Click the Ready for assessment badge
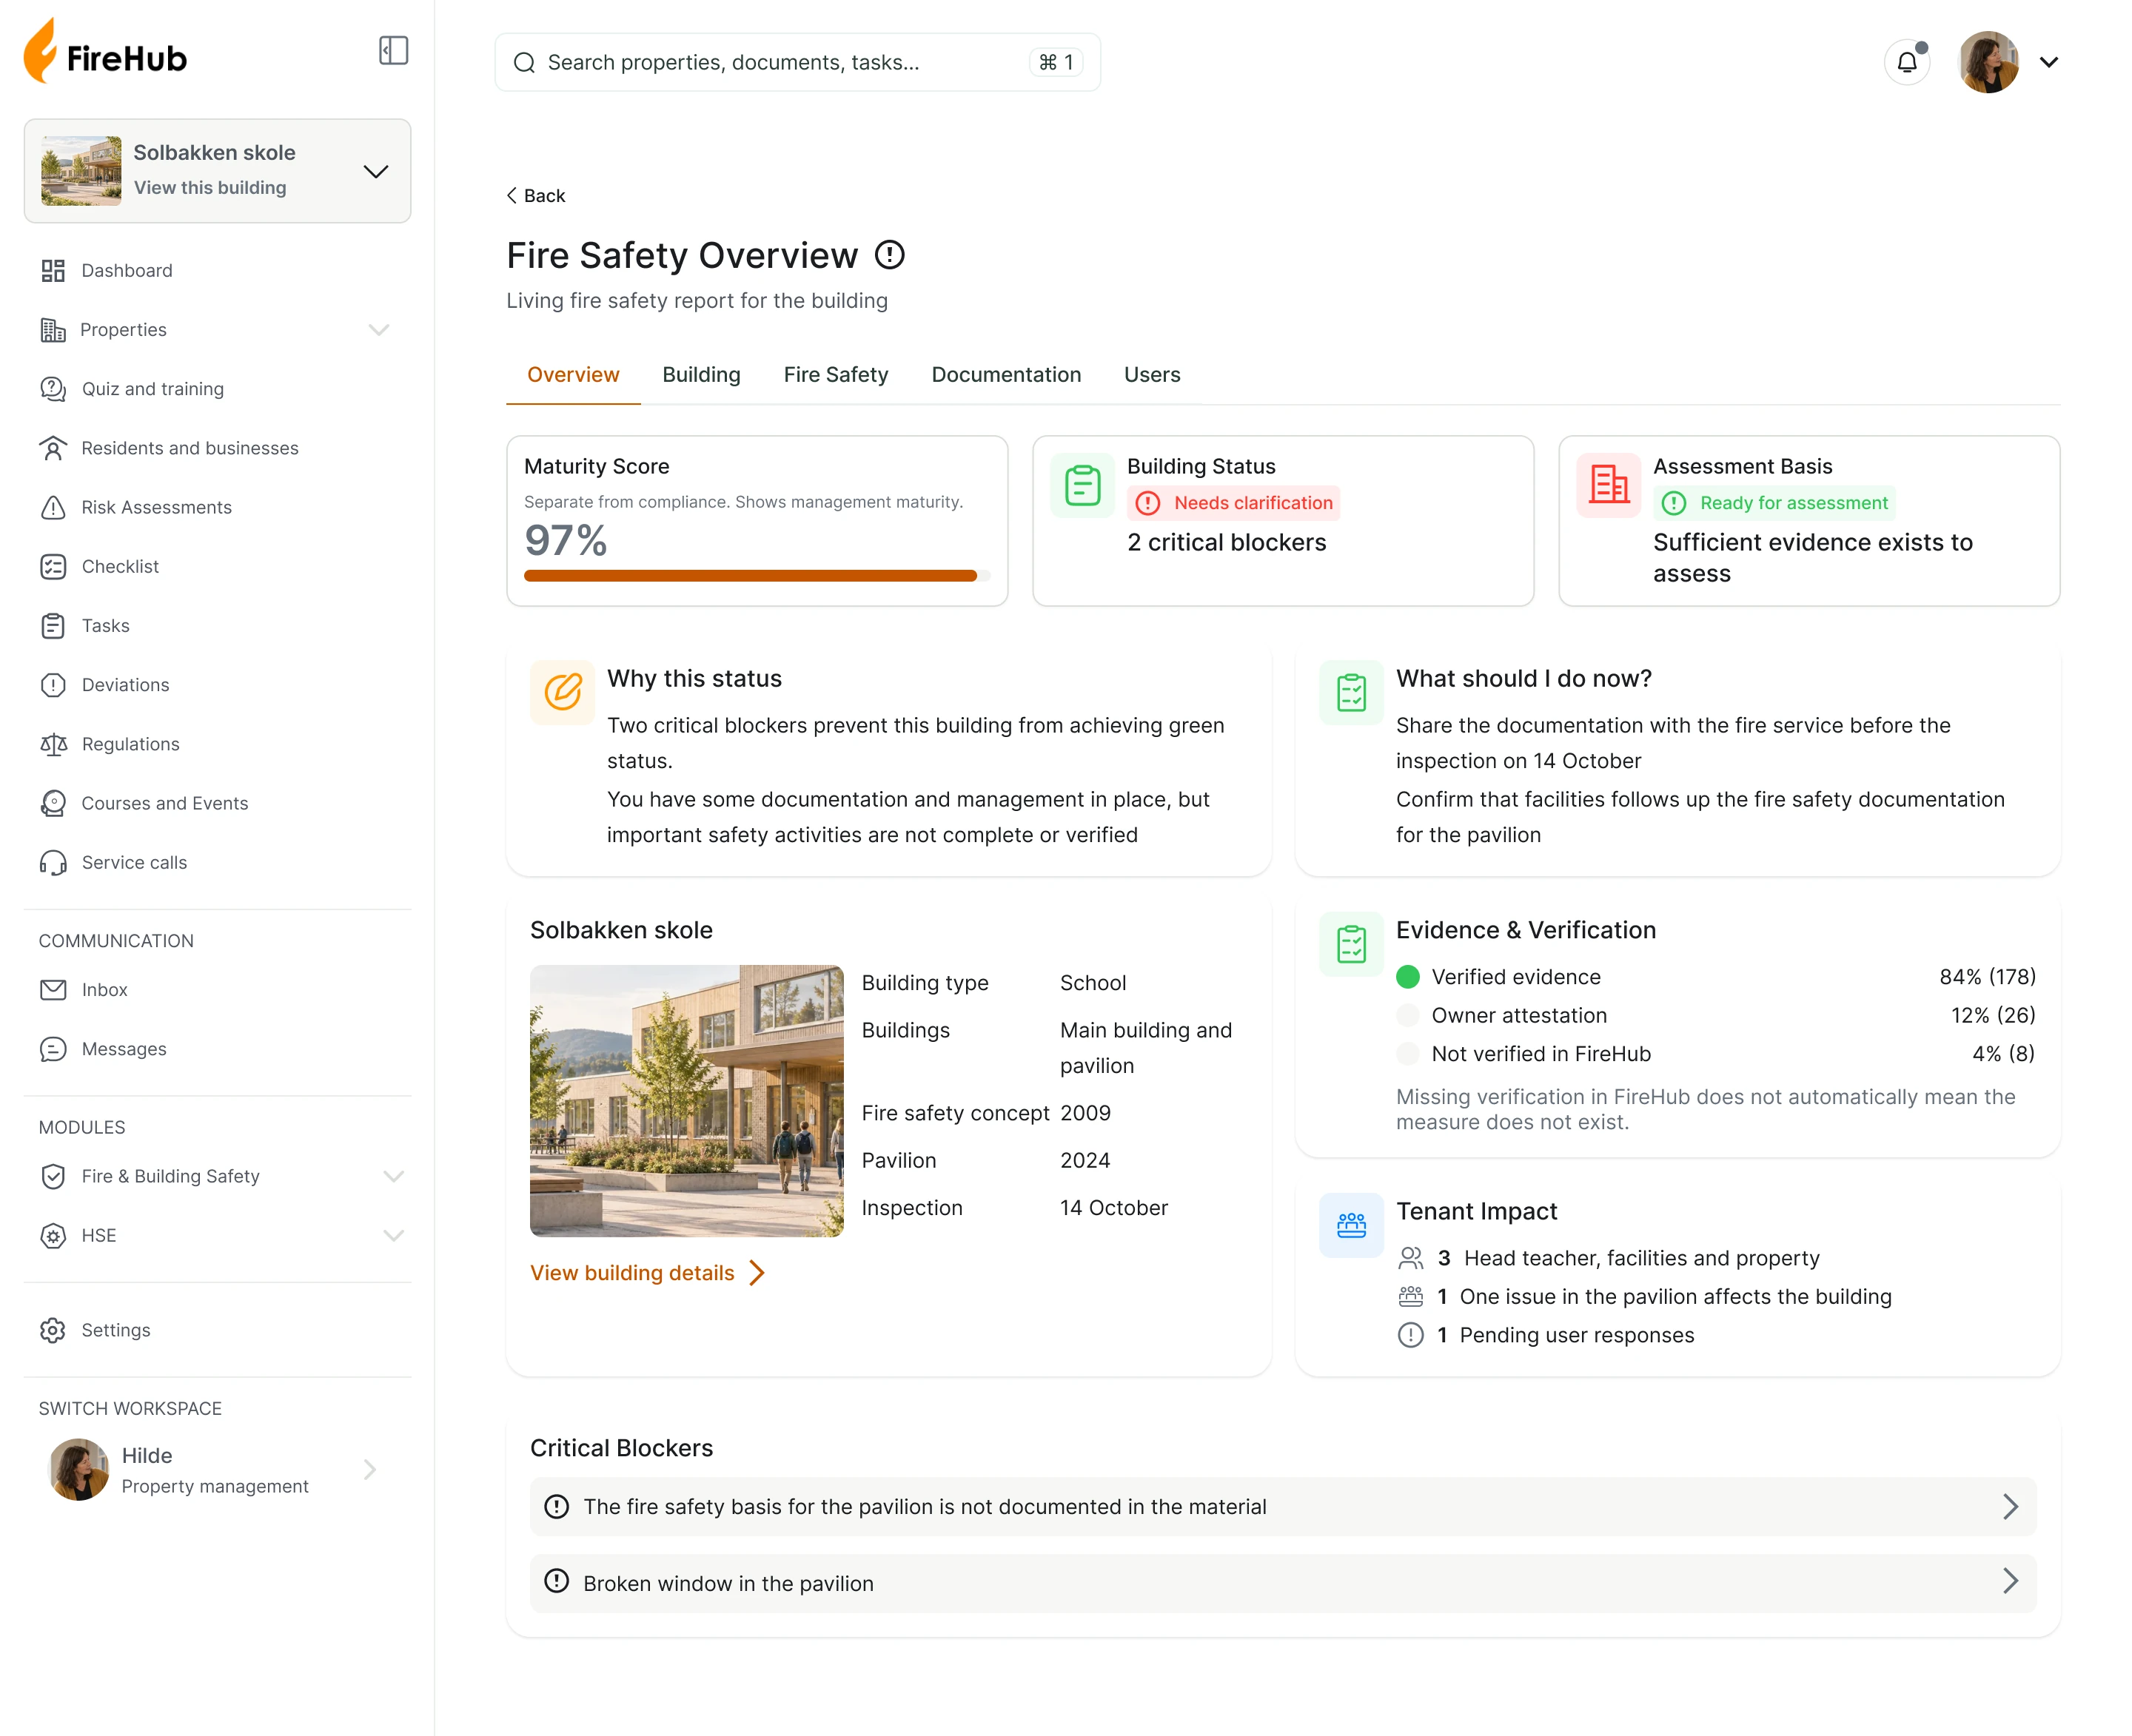Viewport: 2132px width, 1736px height. pyautogui.click(x=1775, y=503)
